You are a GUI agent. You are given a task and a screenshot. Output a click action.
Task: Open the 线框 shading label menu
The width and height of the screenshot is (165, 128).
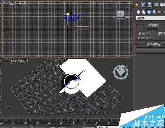(x=20, y=4)
